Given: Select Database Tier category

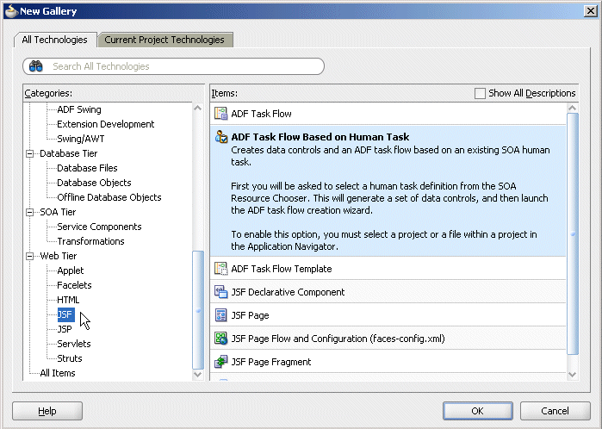Looking at the screenshot, I should pos(69,153).
